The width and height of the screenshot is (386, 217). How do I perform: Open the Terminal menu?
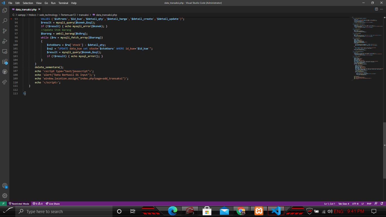click(x=63, y=3)
